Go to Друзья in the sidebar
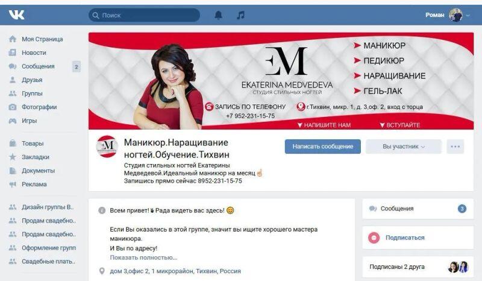Screen dimensions: 482x281 [32, 80]
